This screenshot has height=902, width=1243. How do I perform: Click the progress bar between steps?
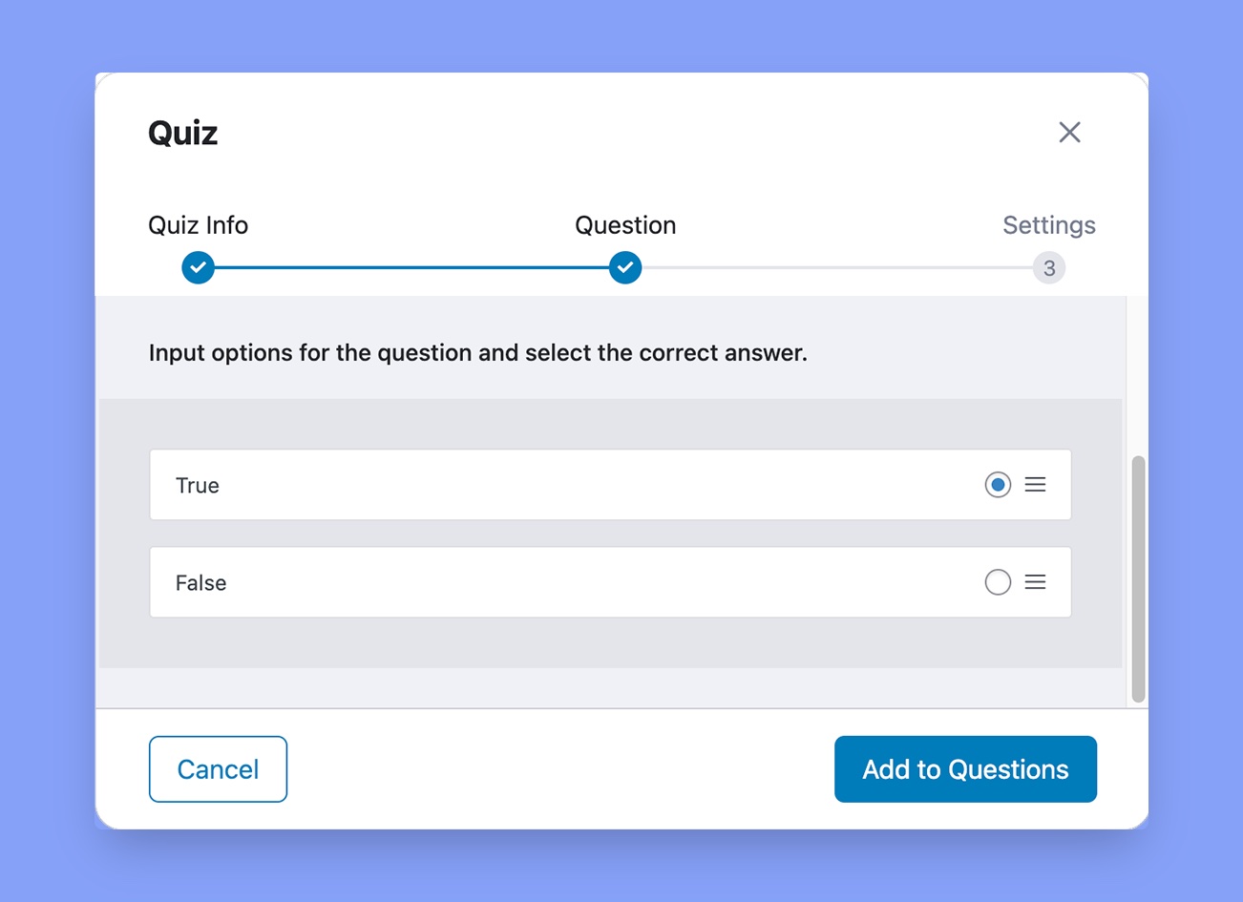coord(411,267)
